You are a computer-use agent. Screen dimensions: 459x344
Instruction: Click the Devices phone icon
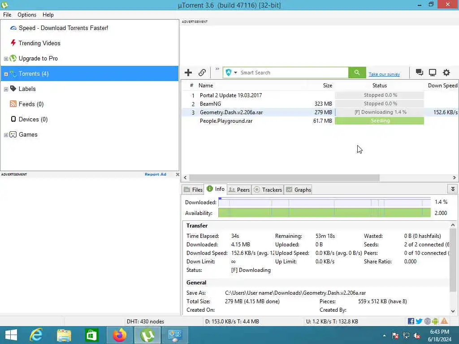point(13,119)
